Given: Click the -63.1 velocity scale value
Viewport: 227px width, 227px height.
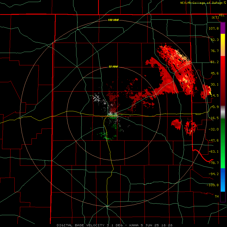Looking at the screenshot, I should click(x=214, y=152).
